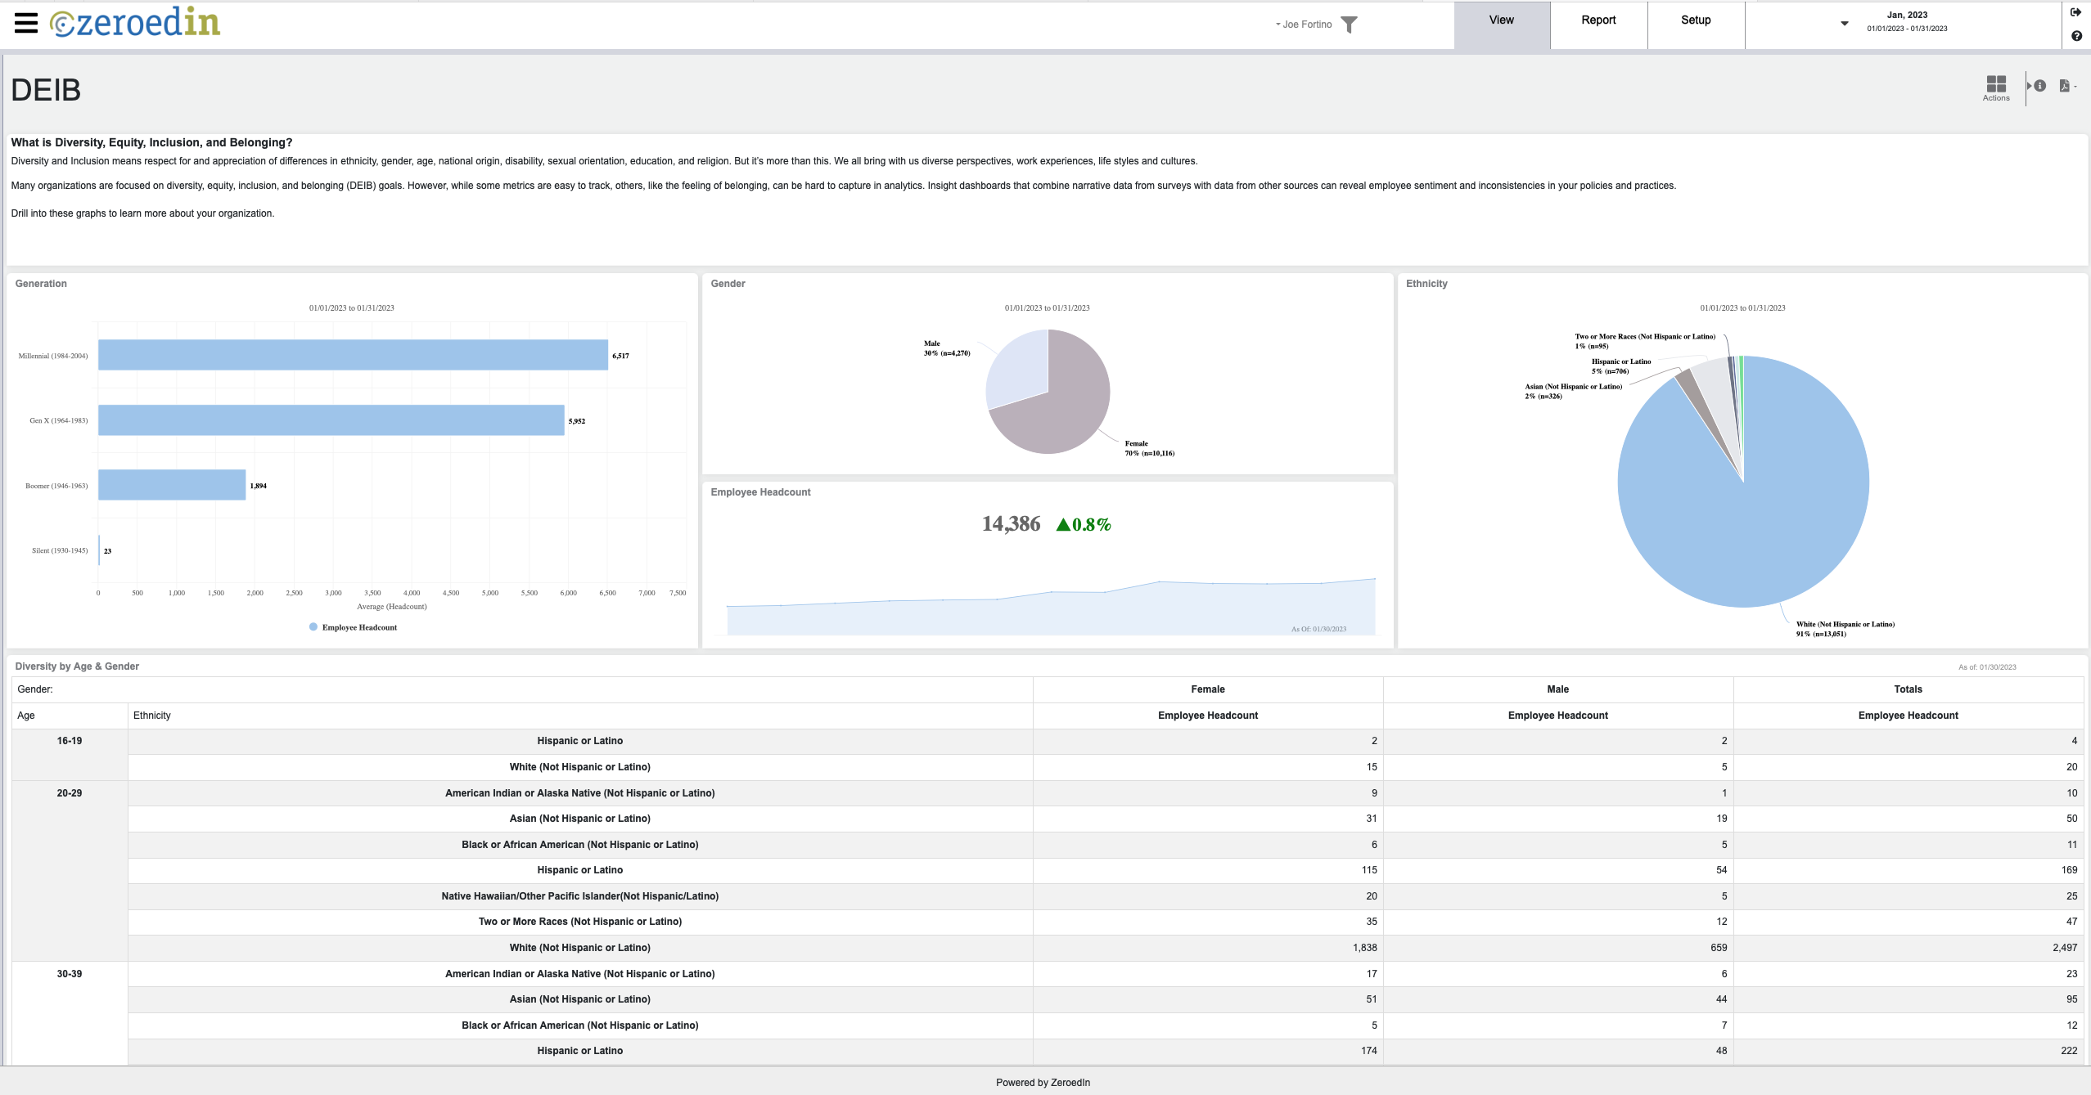Click the Powered by ZeroedIn link
2091x1095 pixels.
[1043, 1082]
